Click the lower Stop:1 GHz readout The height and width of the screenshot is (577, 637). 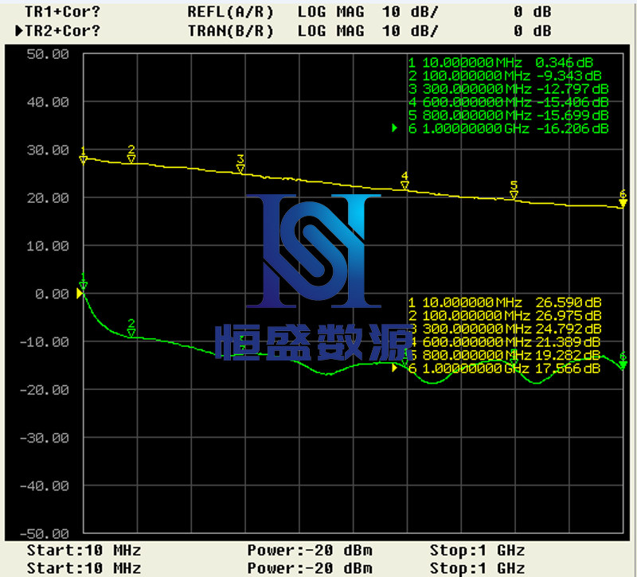[x=477, y=568]
